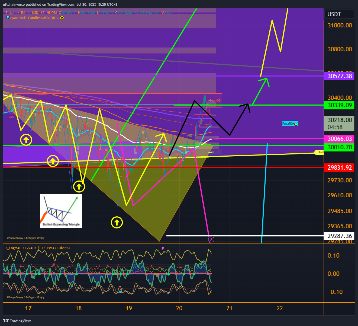Click the 29610.00 price axis value

340,195
